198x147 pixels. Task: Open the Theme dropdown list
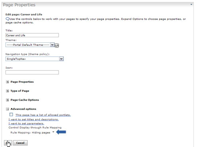[x=30, y=45]
